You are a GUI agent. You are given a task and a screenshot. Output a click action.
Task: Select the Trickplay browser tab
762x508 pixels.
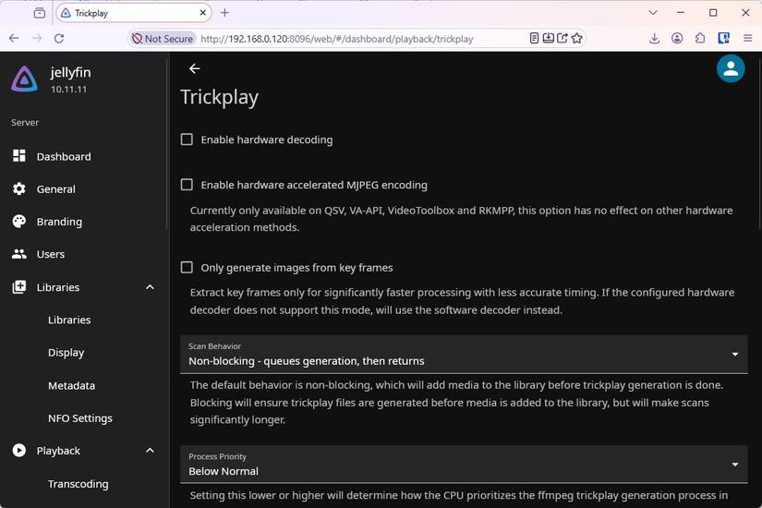134,13
